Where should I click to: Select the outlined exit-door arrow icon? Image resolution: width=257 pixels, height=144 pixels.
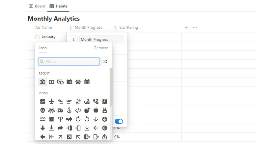[96, 137]
